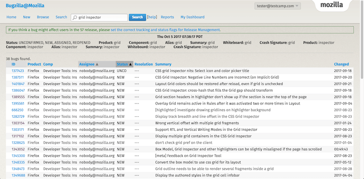This screenshot has height=179, width=364.
Task: Open summary 'Grid section headers in highlighter'
Action: [x=231, y=97]
